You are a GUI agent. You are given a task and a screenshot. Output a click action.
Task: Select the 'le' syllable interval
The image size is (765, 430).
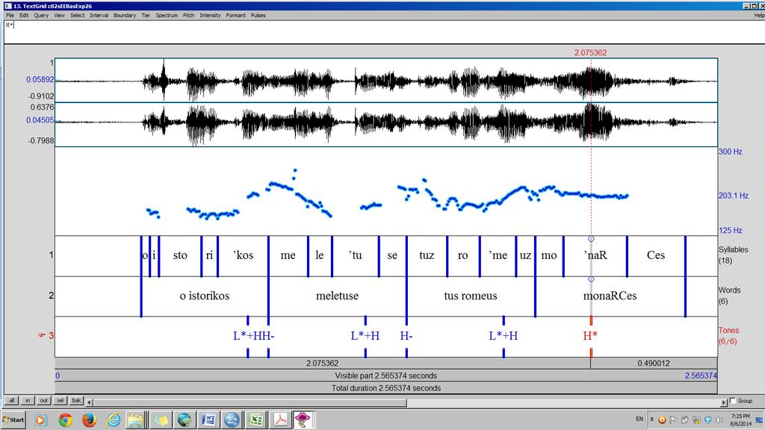320,255
